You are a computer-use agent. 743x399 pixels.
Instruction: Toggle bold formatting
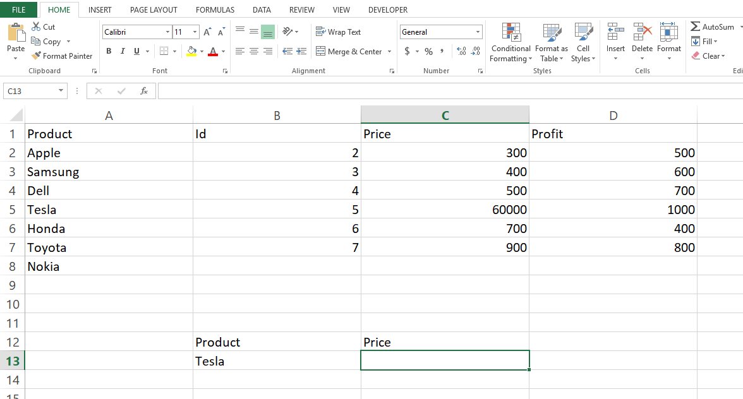pyautogui.click(x=109, y=51)
